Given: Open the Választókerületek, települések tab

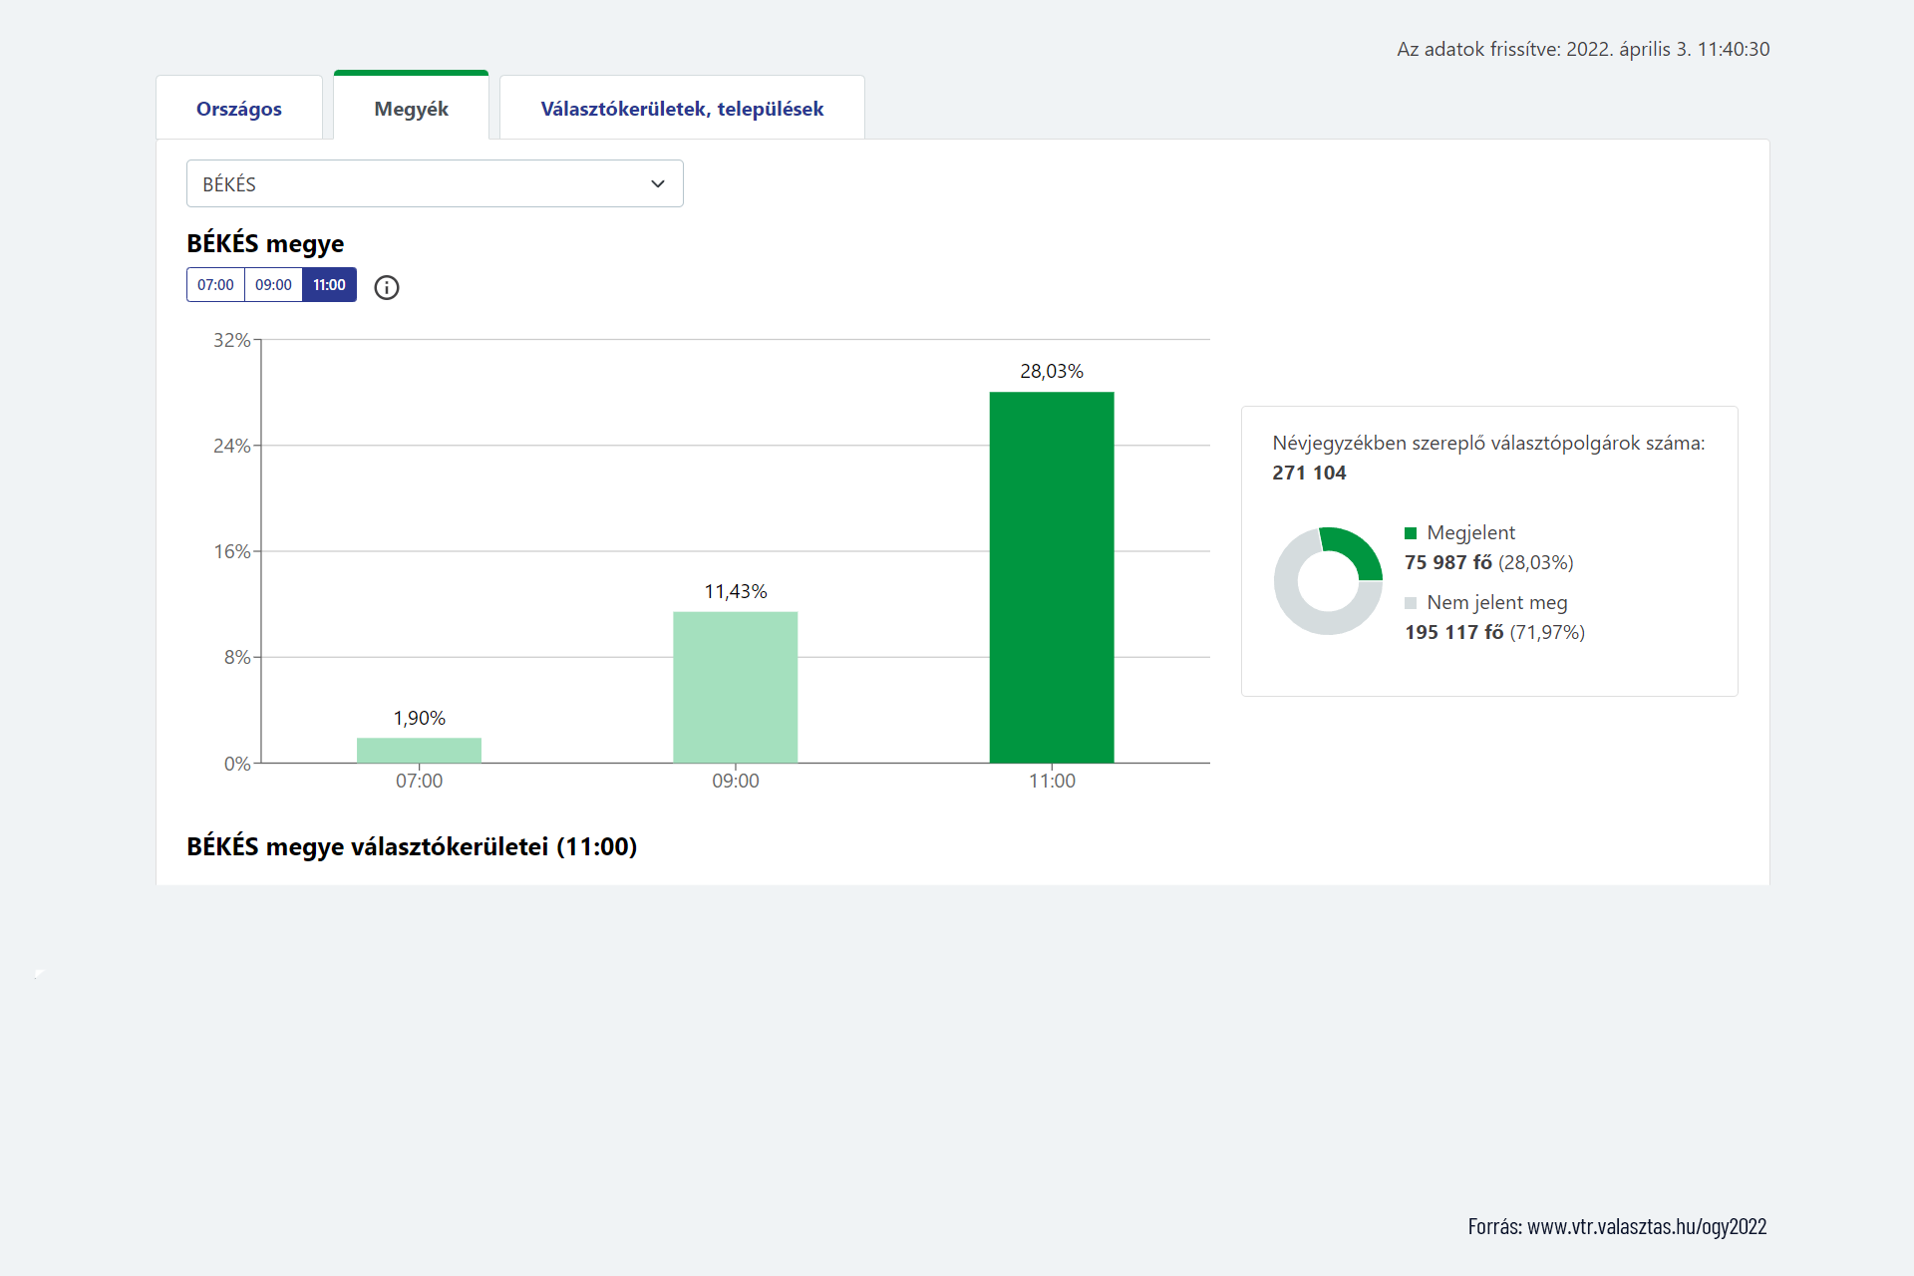Looking at the screenshot, I should 682,109.
